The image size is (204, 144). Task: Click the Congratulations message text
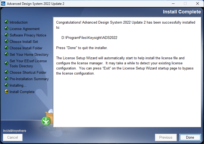126,25
